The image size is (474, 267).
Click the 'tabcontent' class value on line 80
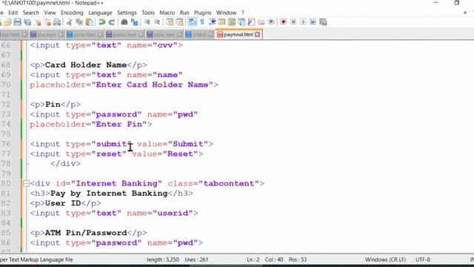(229, 183)
